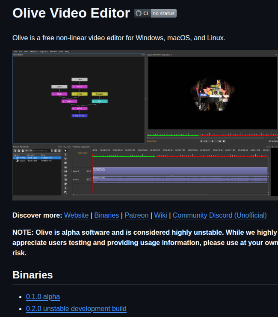Image resolution: width=278 pixels, height=317 pixels.
Task: Expand the Ortho node arrow
Action: click(73, 94)
